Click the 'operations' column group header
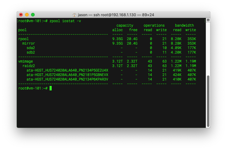This screenshot has width=227, height=150. (154, 25)
